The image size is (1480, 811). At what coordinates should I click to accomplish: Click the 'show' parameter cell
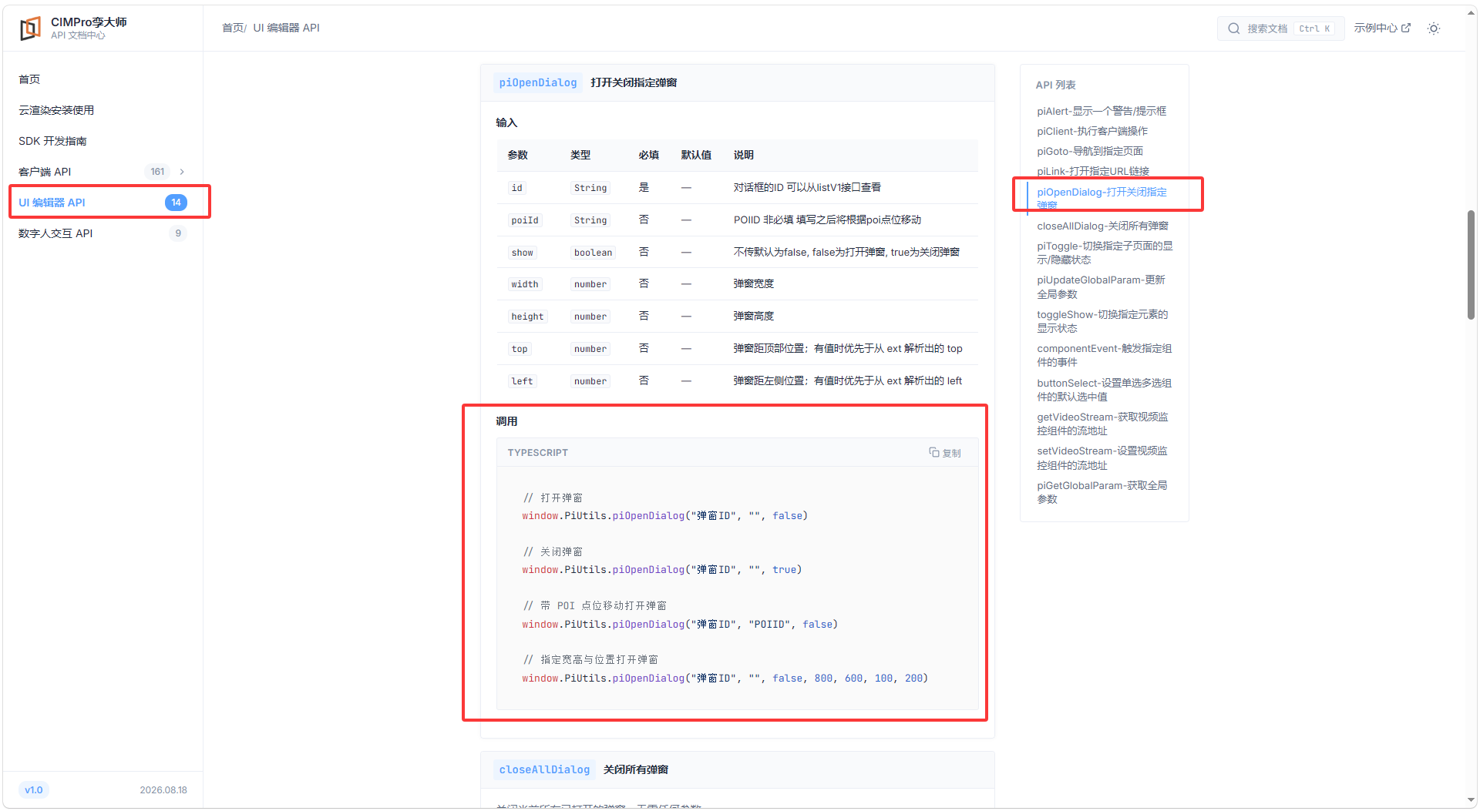click(522, 253)
